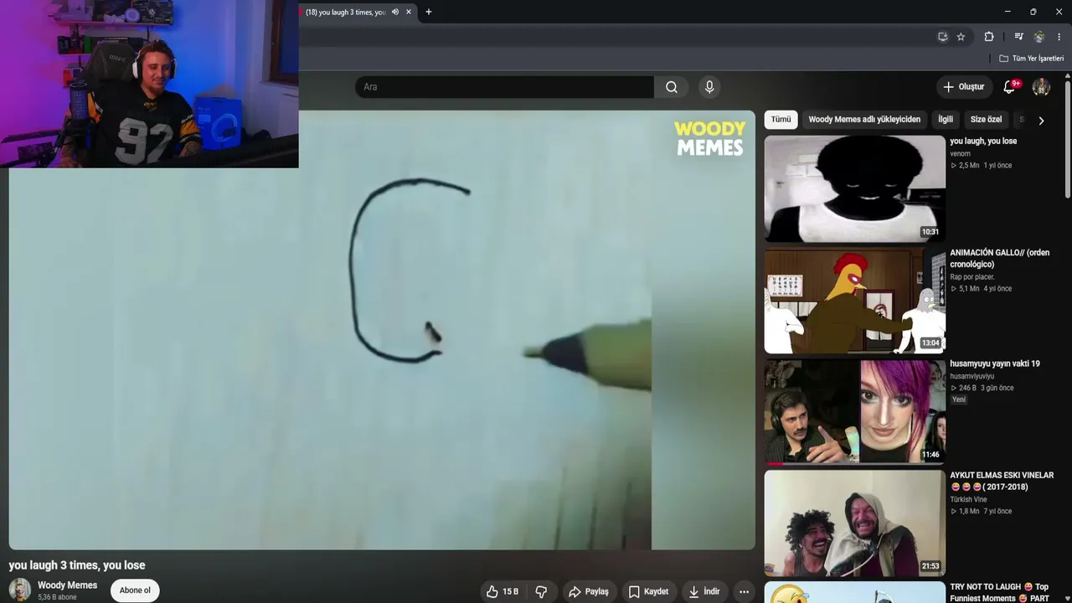This screenshot has width=1072, height=603.
Task: Open more actions three-dot menu under video
Action: click(x=744, y=591)
